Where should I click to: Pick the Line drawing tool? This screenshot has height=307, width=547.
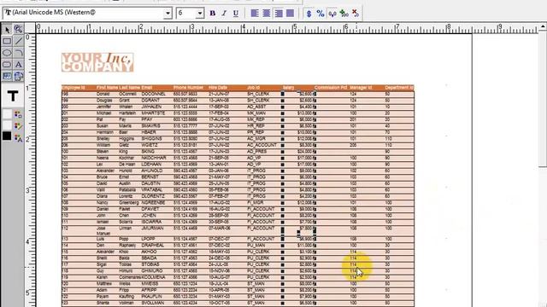click(x=19, y=41)
